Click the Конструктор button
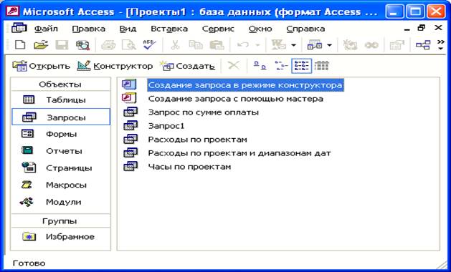The height and width of the screenshot is (272, 451). click(x=115, y=66)
